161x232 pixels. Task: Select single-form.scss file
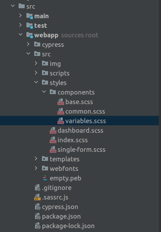(81, 150)
